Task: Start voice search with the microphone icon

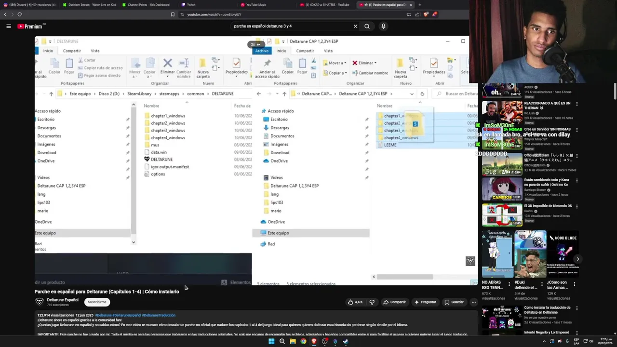Action: coord(383,27)
